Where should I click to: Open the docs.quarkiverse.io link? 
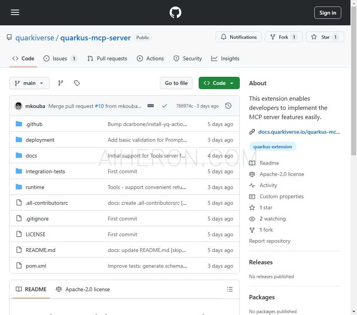(299, 132)
